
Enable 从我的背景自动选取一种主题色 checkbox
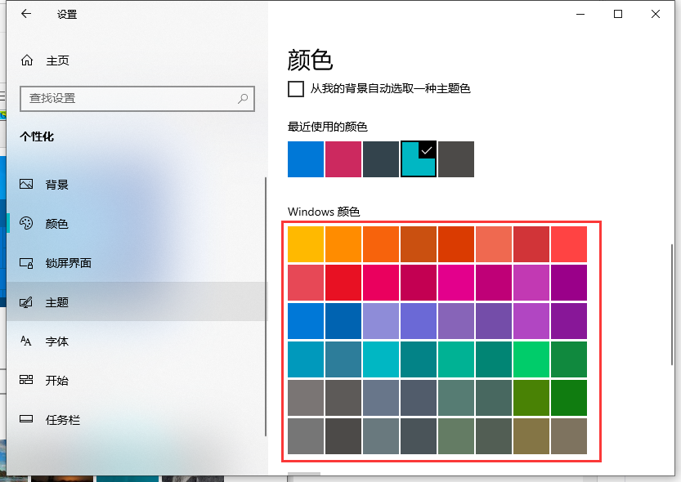[295, 90]
